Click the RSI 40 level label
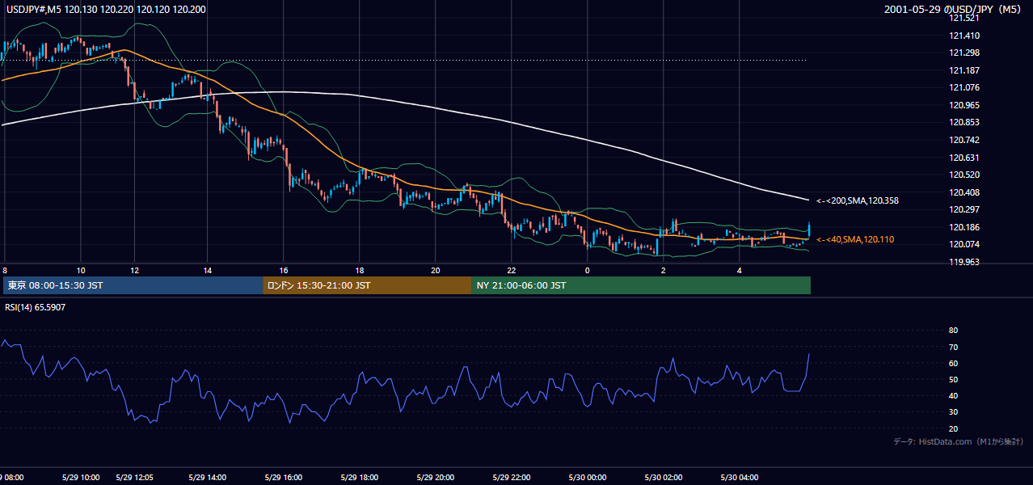Image resolution: width=1033 pixels, height=485 pixels. 953,395
